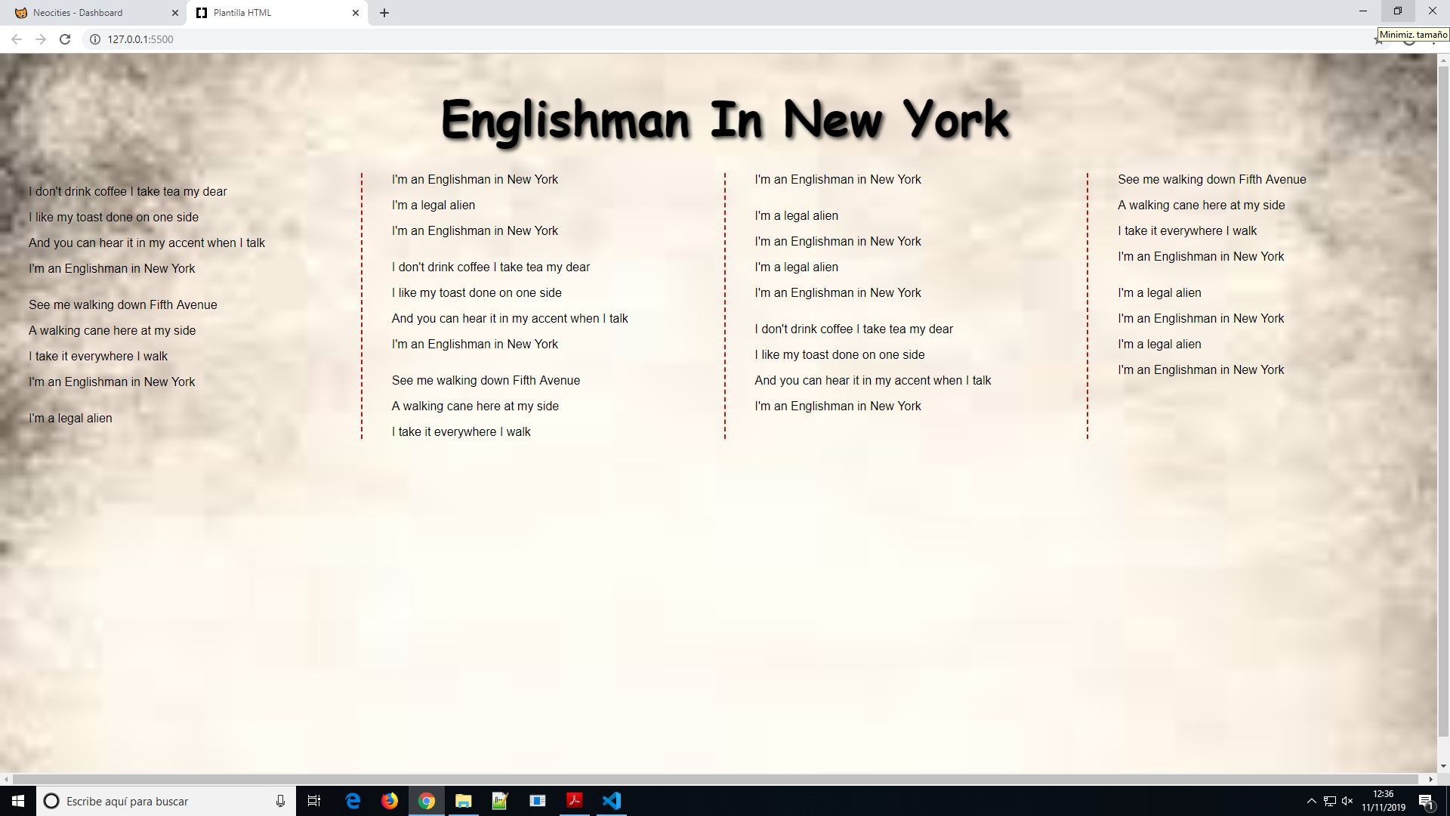Open Visual Studio Code from the taskbar
The width and height of the screenshot is (1450, 816).
(611, 801)
